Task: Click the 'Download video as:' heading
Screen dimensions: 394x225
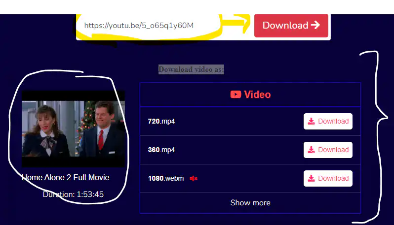Action: coord(191,69)
